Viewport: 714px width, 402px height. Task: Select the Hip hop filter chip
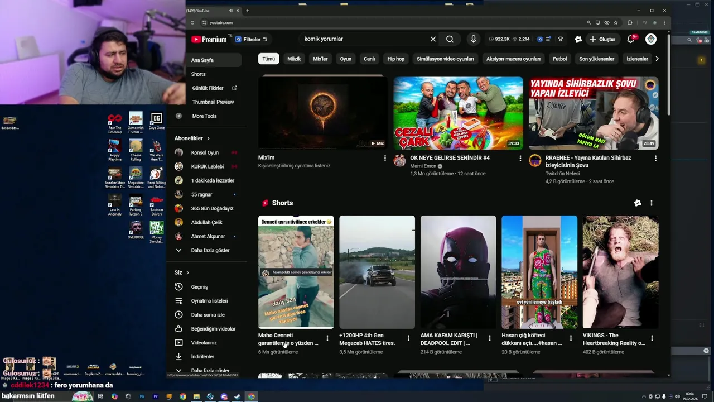(396, 59)
